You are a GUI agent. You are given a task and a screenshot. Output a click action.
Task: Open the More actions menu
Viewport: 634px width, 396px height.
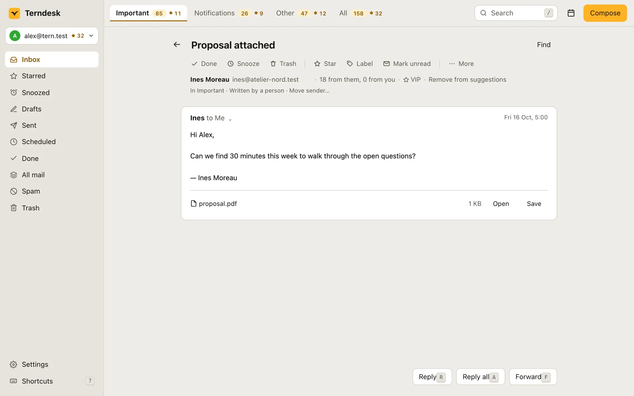click(461, 64)
